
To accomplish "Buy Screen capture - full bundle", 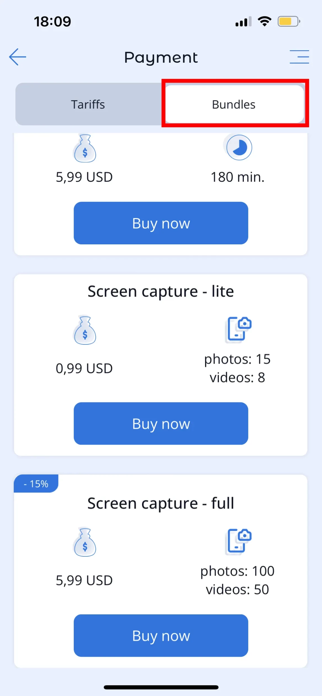I will coord(161,636).
